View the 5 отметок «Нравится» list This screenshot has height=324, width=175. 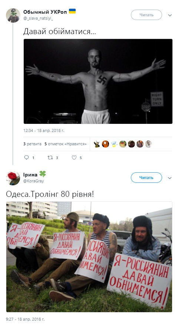tap(66, 144)
